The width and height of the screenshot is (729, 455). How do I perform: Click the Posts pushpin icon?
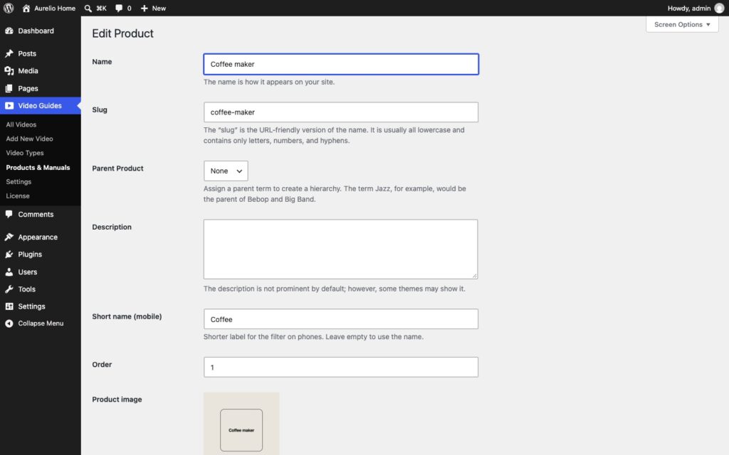(x=9, y=53)
